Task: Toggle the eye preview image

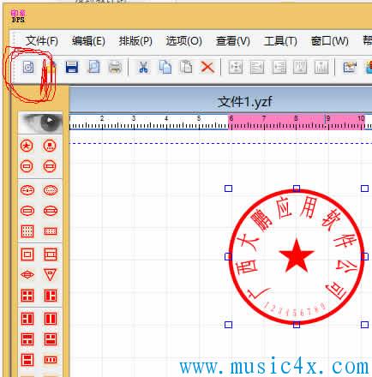Action: coord(40,123)
